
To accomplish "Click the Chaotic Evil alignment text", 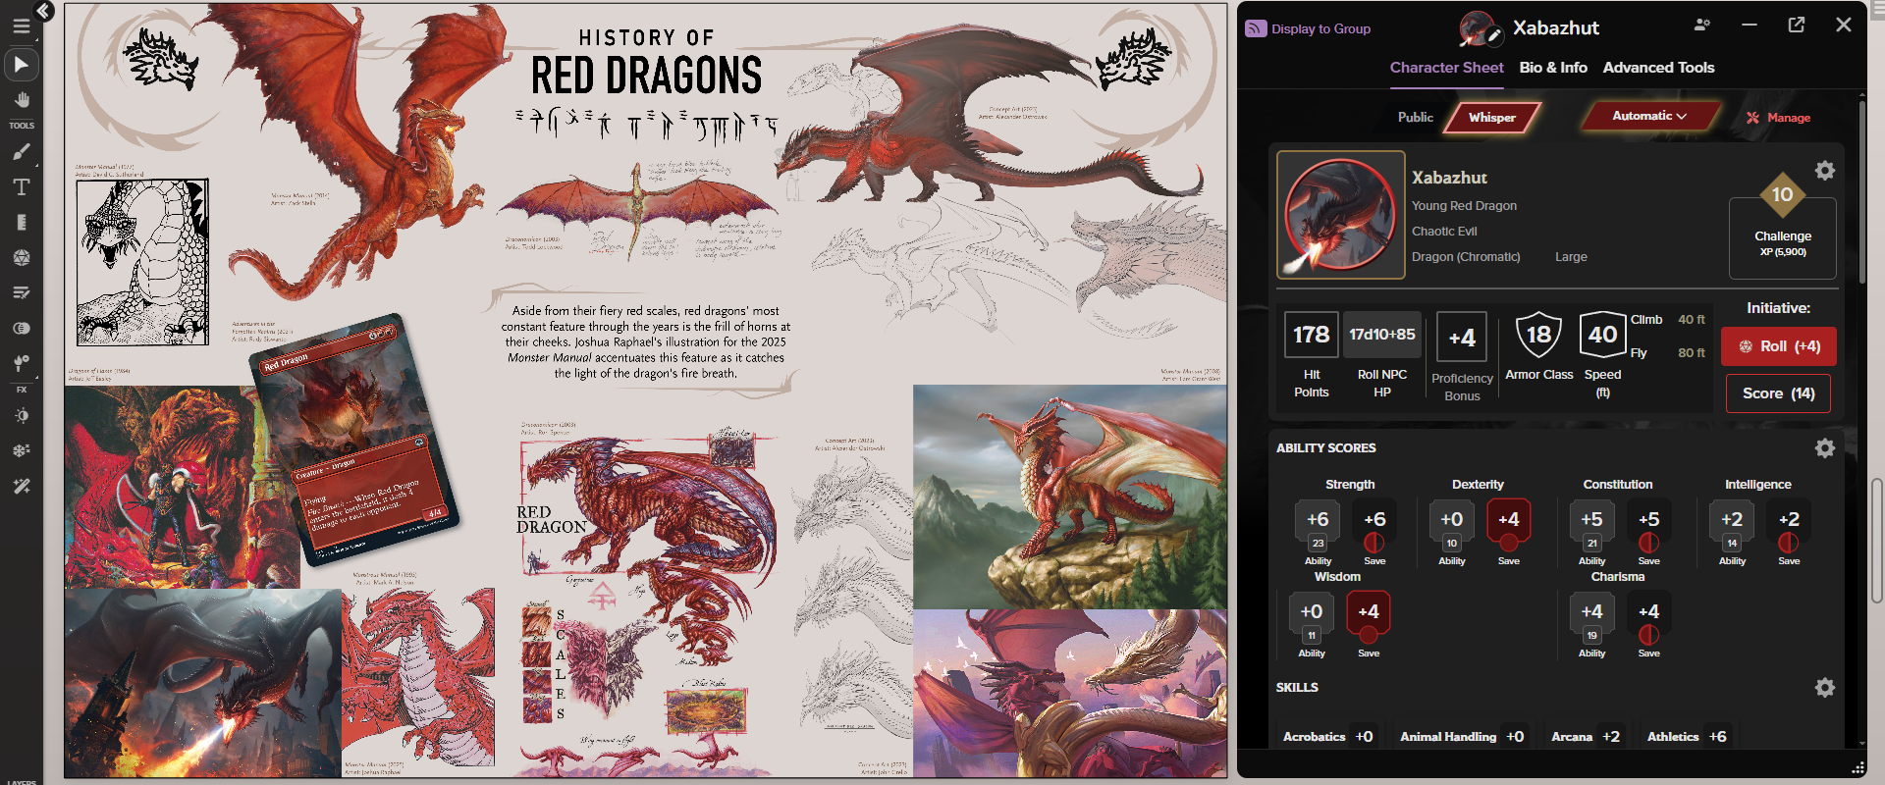I will point(1444,232).
